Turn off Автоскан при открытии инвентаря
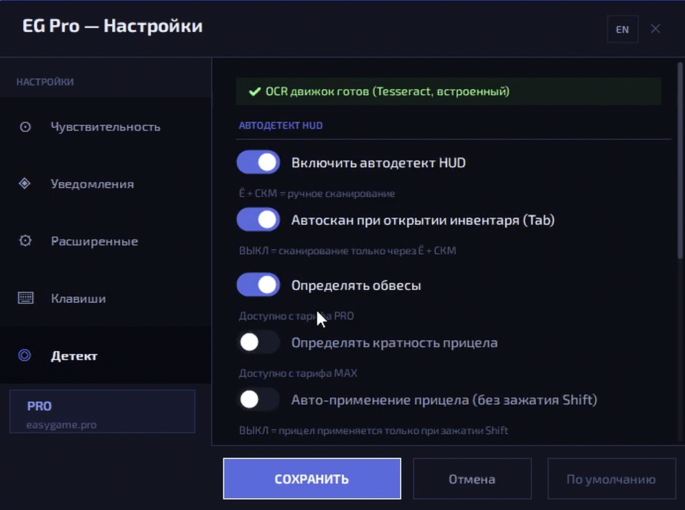Viewport: 685px width, 510px height. pos(258,219)
